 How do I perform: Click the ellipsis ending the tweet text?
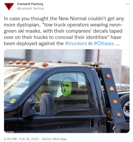click(x=118, y=44)
